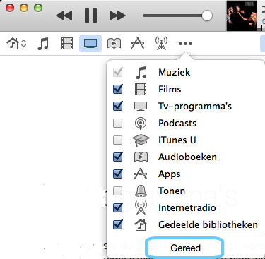Click the album artwork thumbnail
This screenshot has height=259, width=265.
(x=242, y=16)
